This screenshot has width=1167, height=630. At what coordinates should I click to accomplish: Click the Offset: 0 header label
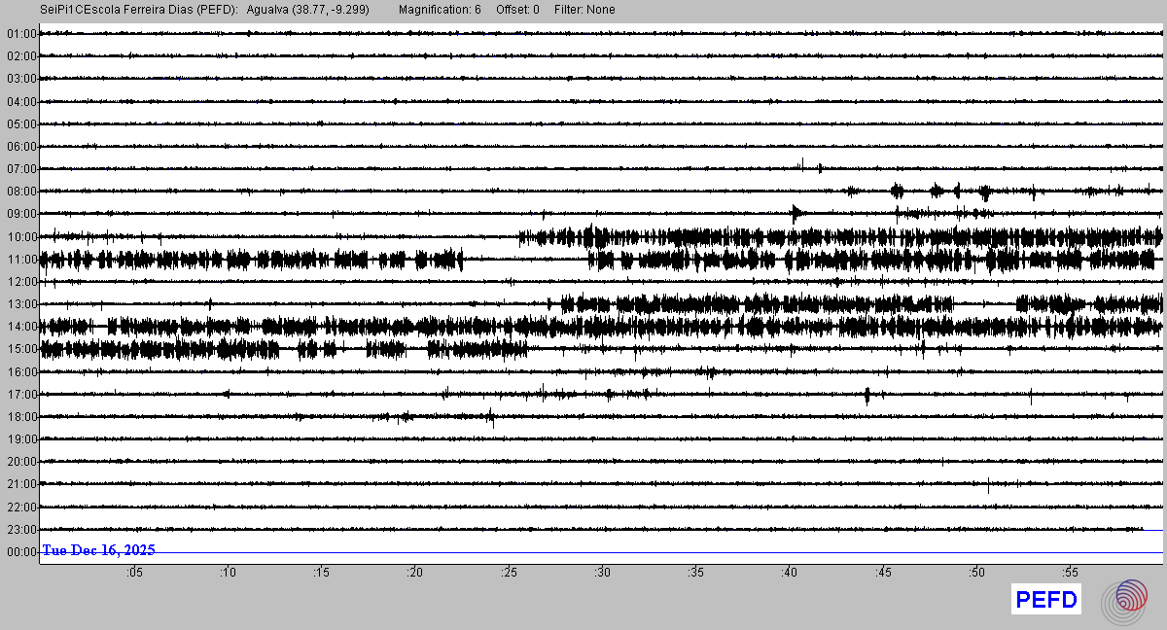517,10
